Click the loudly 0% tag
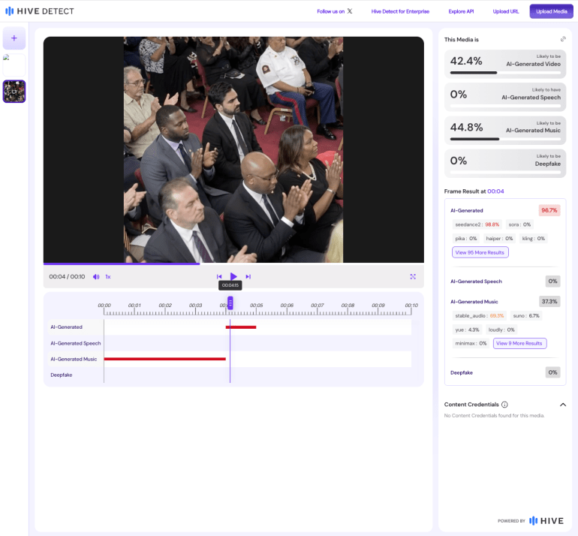The width and height of the screenshot is (578, 536). coord(501,330)
